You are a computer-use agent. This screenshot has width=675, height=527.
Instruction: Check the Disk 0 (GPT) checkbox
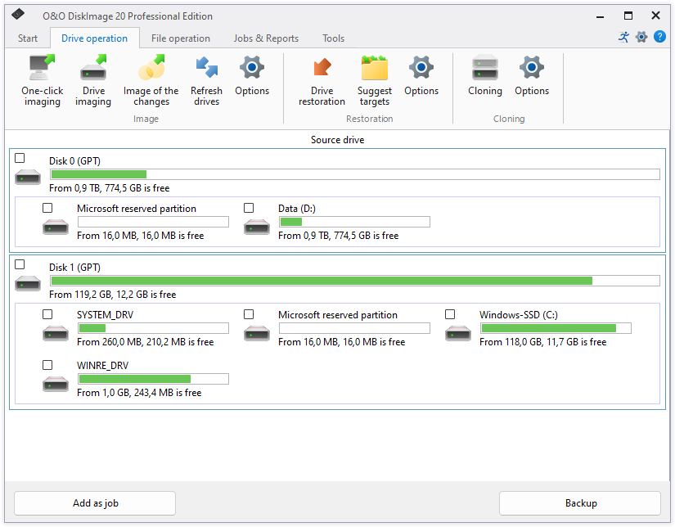pos(20,158)
